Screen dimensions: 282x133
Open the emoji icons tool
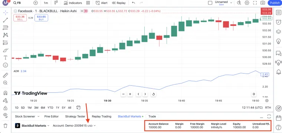click(6, 65)
